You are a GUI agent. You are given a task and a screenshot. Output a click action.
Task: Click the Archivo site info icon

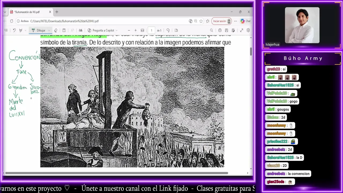(23, 21)
